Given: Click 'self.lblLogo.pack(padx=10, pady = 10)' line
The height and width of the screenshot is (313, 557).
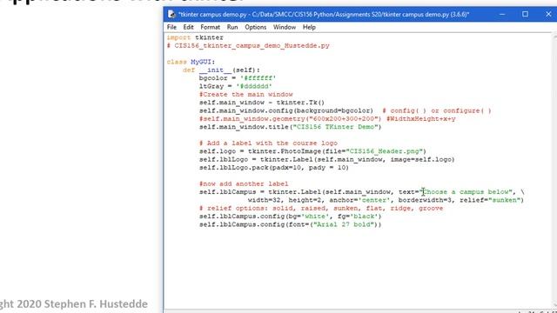Looking at the screenshot, I should coord(274,168).
